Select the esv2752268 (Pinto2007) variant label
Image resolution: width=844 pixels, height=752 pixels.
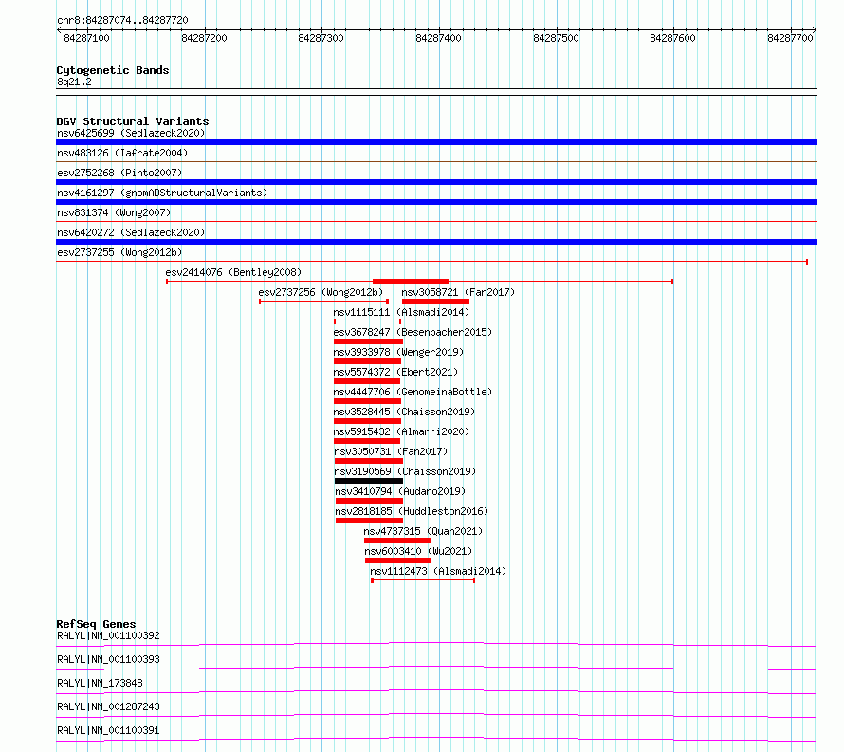(x=119, y=173)
